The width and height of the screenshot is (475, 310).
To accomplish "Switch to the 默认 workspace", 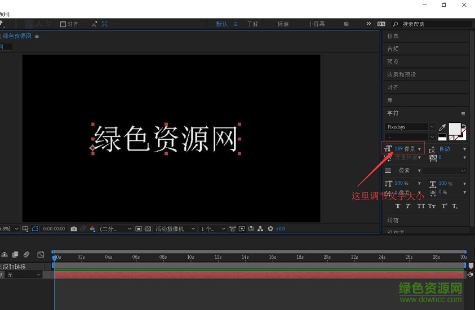I will [221, 24].
